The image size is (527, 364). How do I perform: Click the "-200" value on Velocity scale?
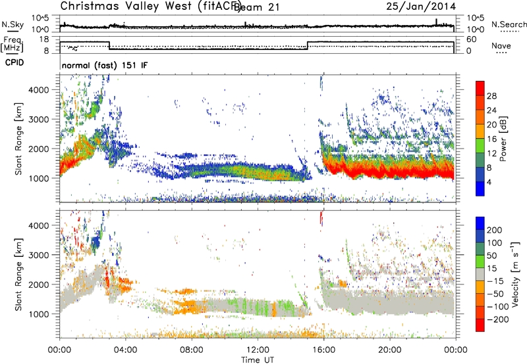[497, 319]
